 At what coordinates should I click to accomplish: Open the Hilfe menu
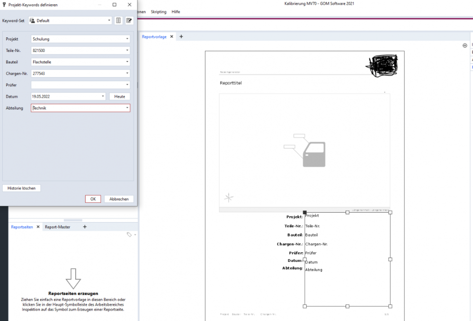[x=176, y=12]
